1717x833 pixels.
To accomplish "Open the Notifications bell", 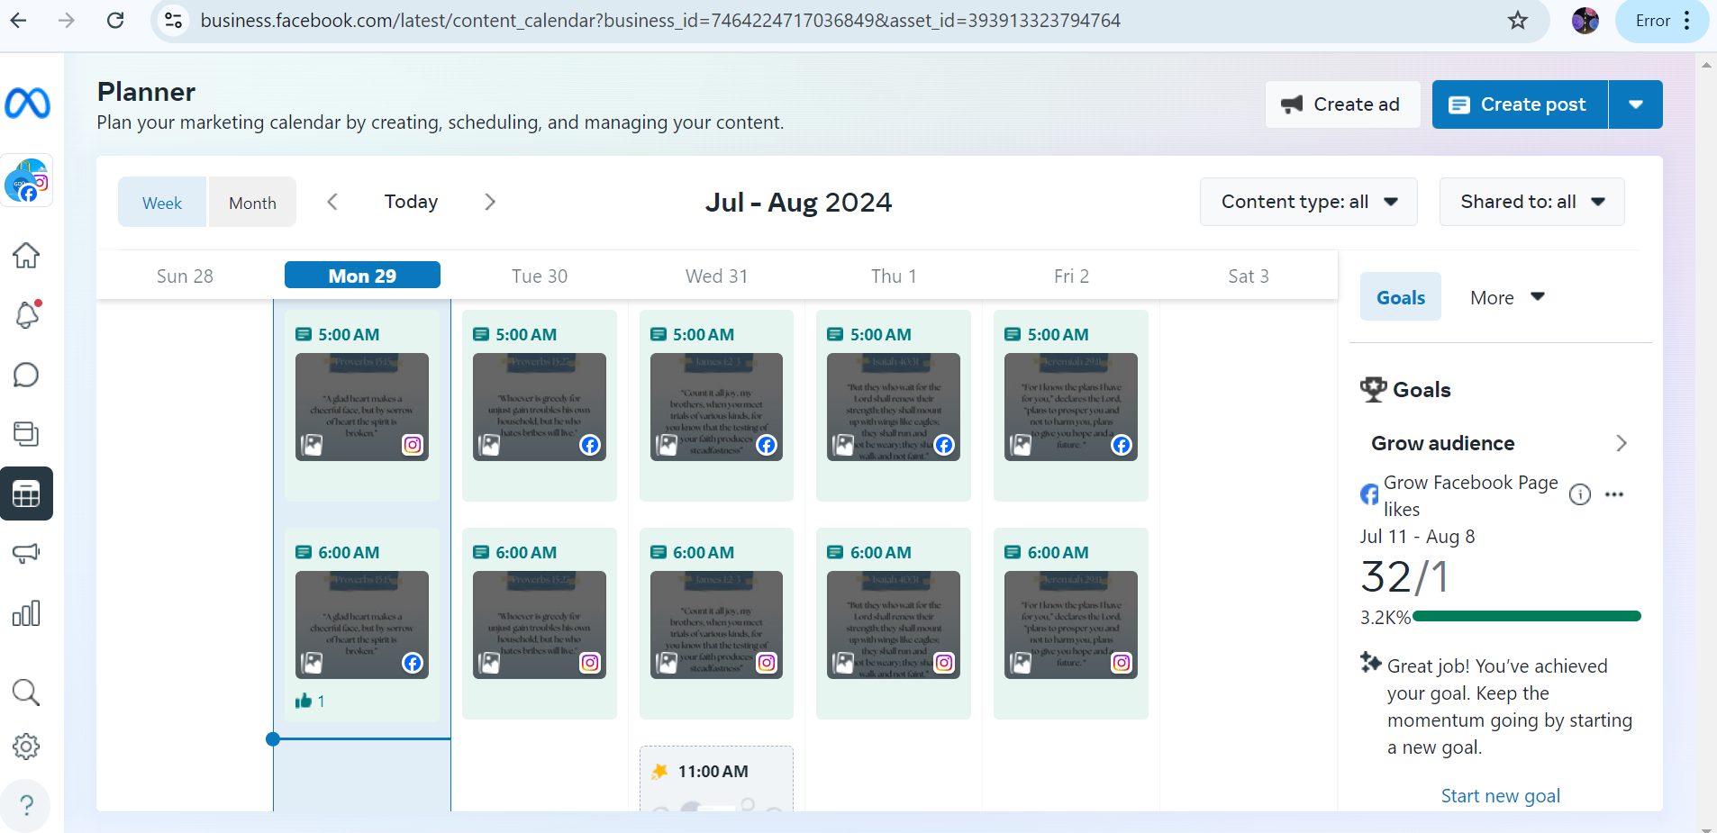I will click(x=26, y=315).
